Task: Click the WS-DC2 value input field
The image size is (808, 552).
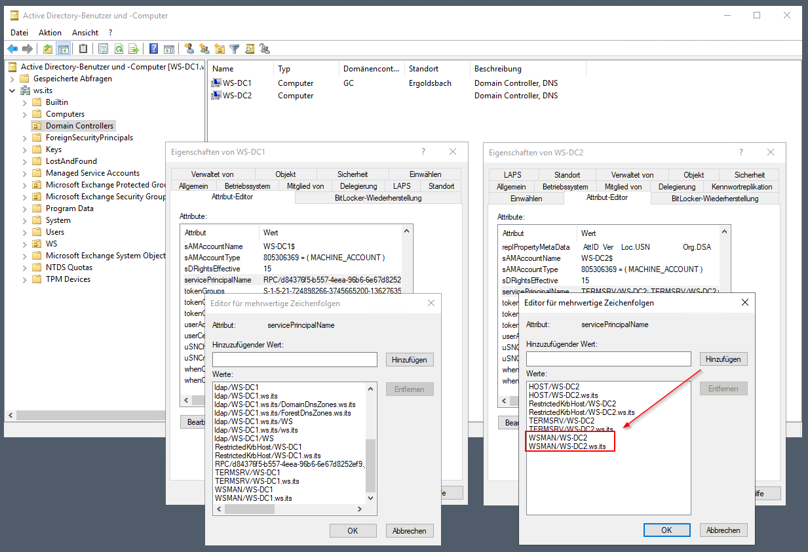Action: click(x=609, y=359)
